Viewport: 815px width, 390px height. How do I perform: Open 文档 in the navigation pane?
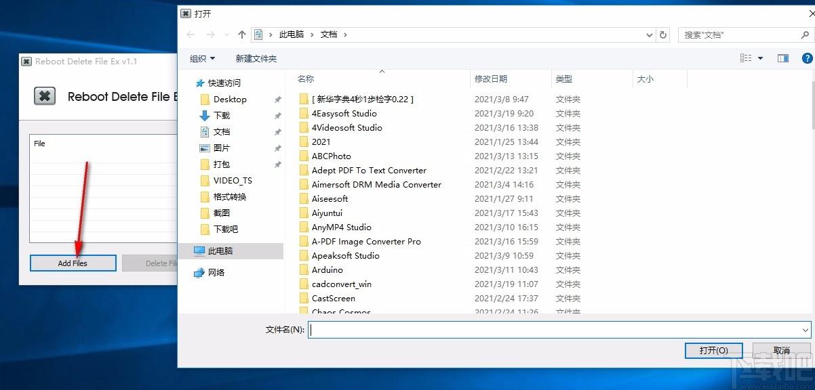click(x=222, y=131)
